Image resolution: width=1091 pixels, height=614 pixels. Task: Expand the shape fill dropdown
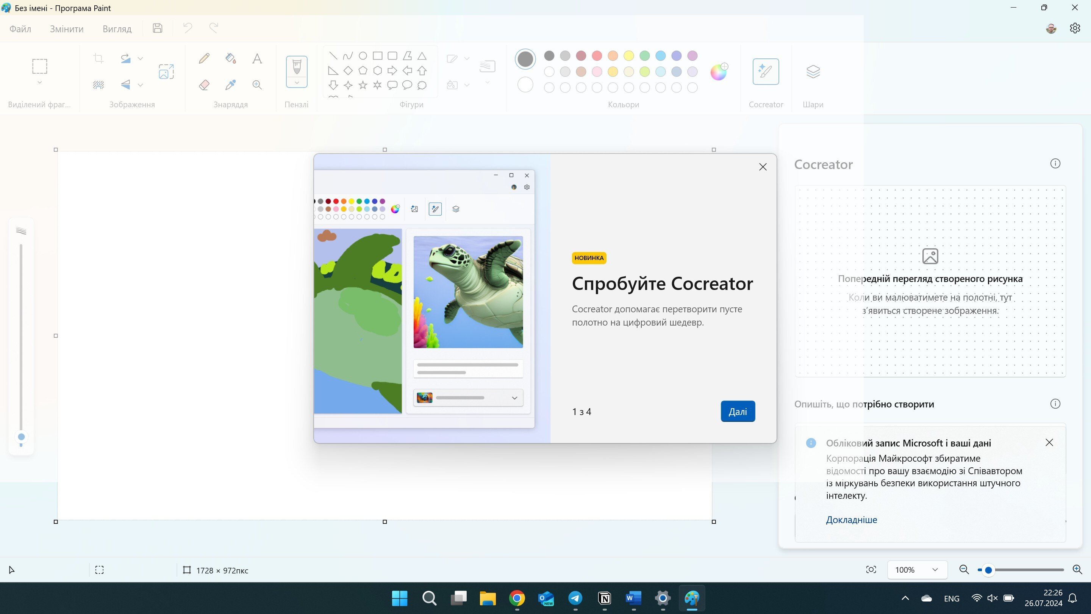(467, 85)
